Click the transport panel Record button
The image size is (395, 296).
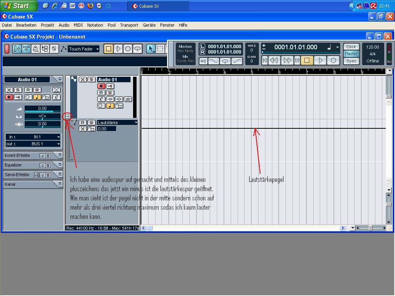333,61
